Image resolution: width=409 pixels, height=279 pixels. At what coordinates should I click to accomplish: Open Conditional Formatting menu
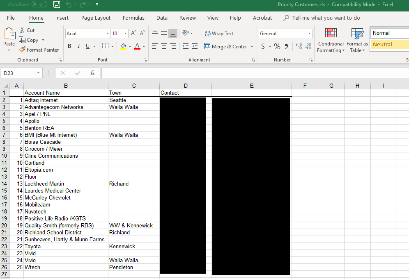[331, 40]
